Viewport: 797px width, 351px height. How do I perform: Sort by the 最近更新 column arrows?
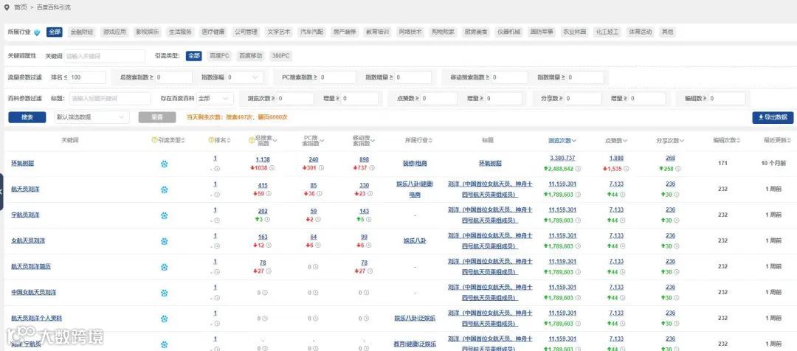click(x=790, y=140)
